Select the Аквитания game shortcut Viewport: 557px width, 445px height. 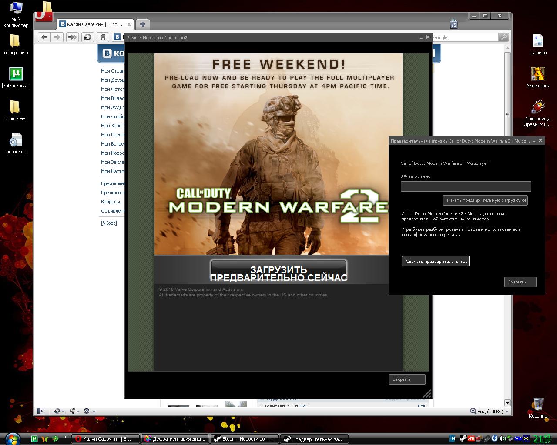pyautogui.click(x=538, y=78)
